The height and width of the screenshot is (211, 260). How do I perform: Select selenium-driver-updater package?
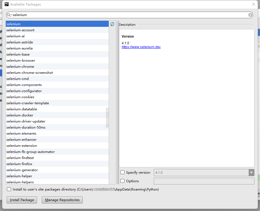tap(57, 121)
